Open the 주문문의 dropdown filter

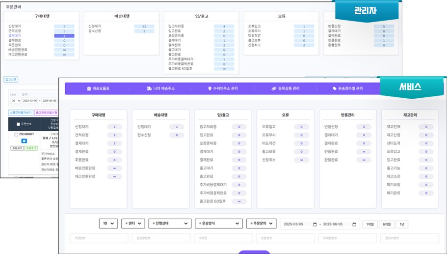(x=262, y=224)
